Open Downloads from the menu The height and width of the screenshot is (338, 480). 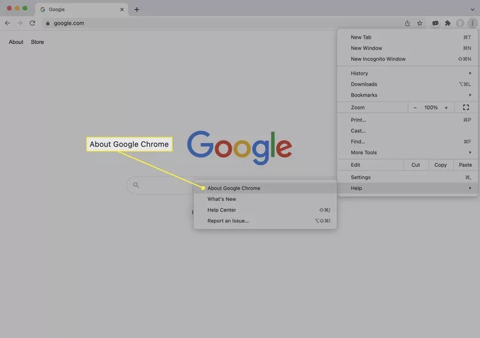point(407,84)
